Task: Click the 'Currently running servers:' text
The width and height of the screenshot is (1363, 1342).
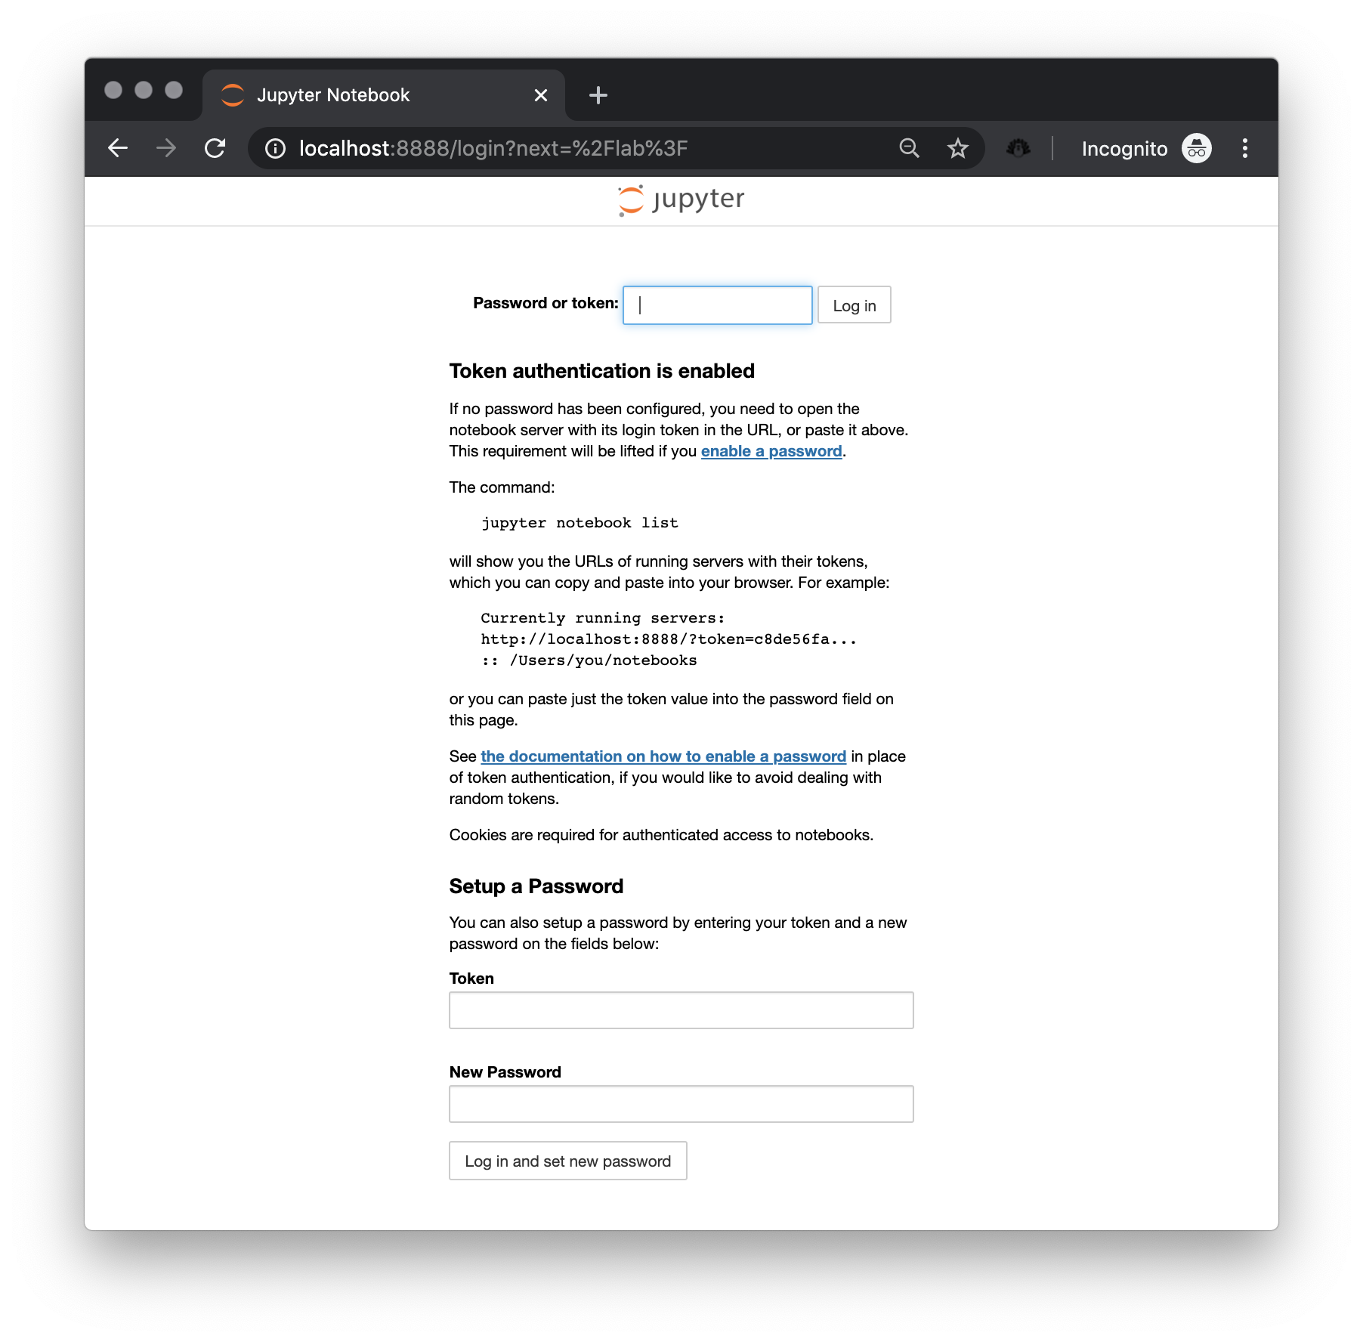Action: tap(603, 618)
